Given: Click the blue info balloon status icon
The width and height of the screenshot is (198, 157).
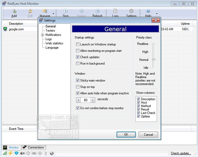Looking at the screenshot, I should [x=16, y=153].
